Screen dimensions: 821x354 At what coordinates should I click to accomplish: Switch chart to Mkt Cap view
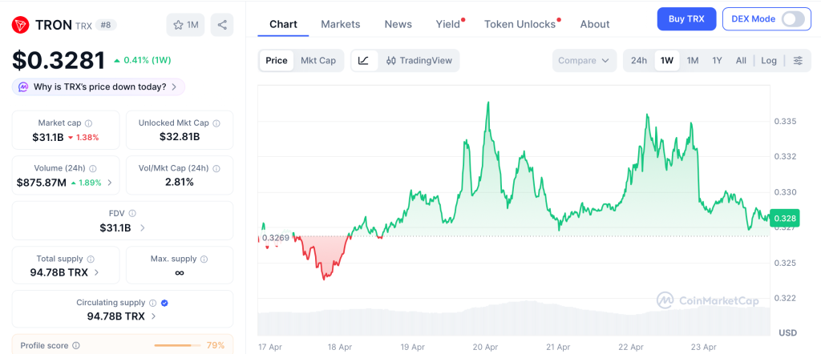(x=318, y=60)
